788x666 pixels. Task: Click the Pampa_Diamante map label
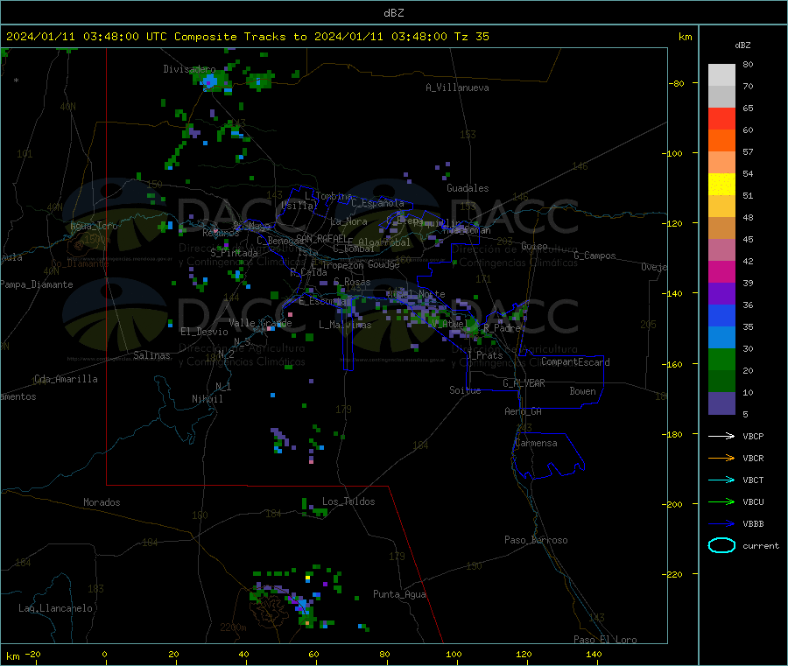tap(37, 284)
